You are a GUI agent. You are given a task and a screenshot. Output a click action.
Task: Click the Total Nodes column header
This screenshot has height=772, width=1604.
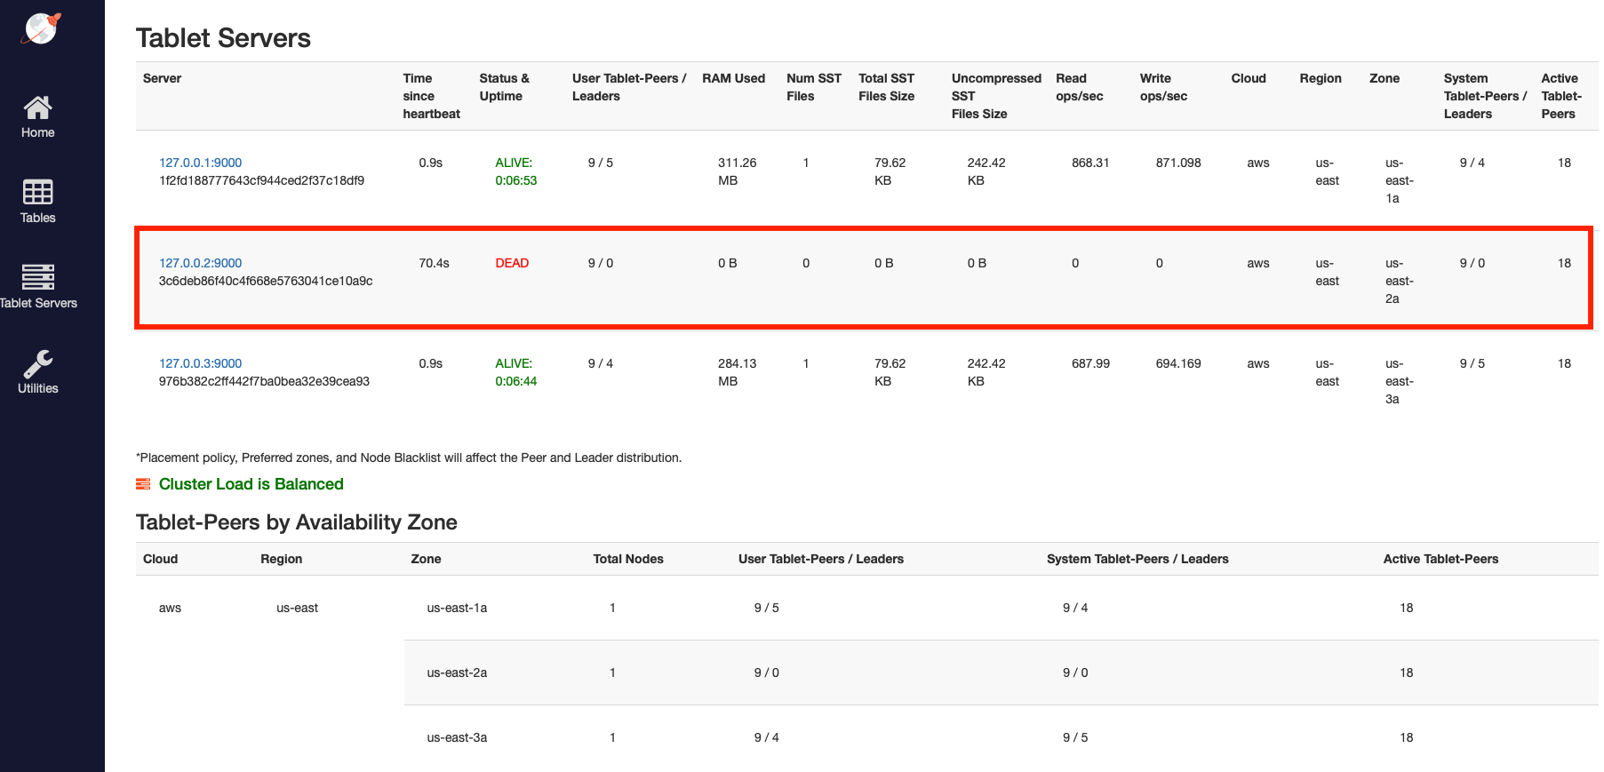(627, 559)
